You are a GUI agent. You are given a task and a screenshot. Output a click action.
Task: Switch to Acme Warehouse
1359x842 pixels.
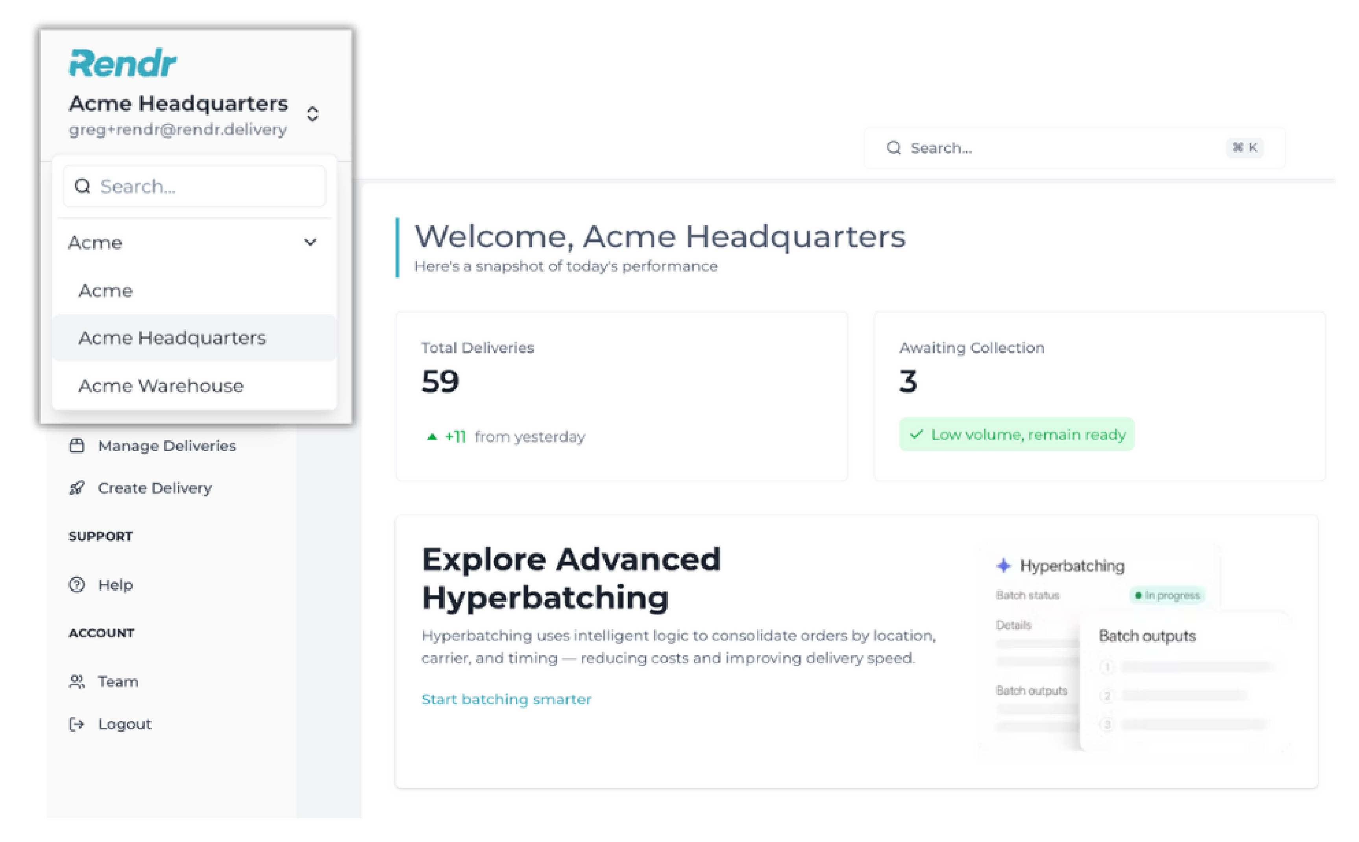(x=194, y=386)
